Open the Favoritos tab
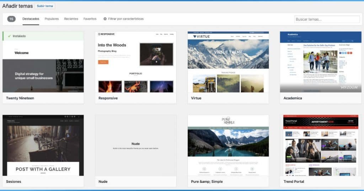This screenshot has width=364, height=191. pyautogui.click(x=90, y=19)
